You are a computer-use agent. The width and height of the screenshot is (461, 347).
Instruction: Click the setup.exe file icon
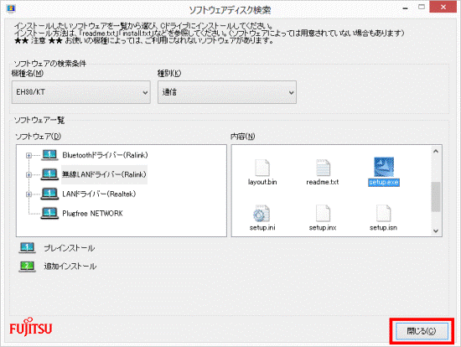(384, 167)
